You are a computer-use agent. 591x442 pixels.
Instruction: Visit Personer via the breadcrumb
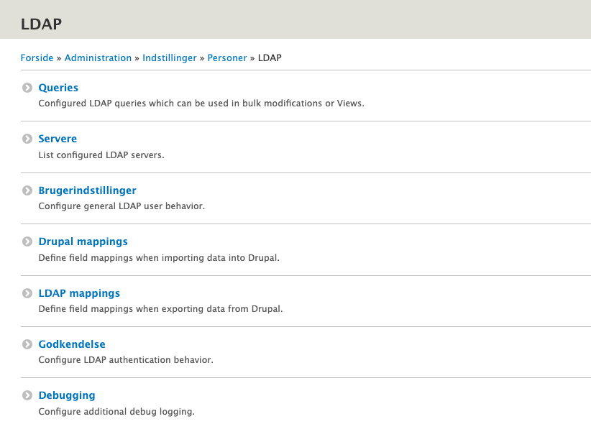[227, 57]
